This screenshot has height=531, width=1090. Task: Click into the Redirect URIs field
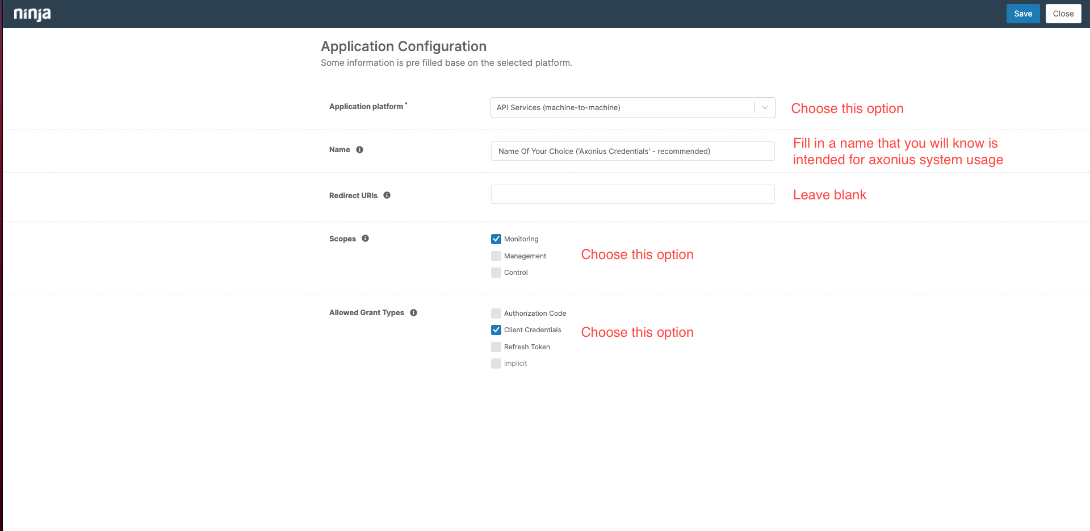pyautogui.click(x=632, y=194)
